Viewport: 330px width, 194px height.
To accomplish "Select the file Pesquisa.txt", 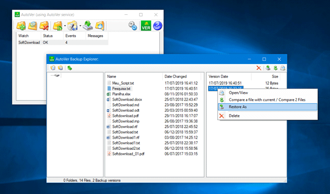I will coord(121,88).
